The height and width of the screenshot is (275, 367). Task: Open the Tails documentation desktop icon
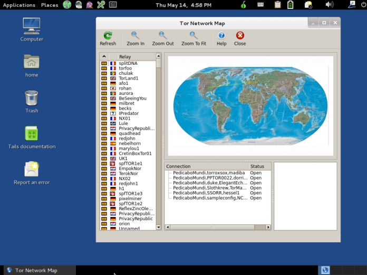point(31,133)
